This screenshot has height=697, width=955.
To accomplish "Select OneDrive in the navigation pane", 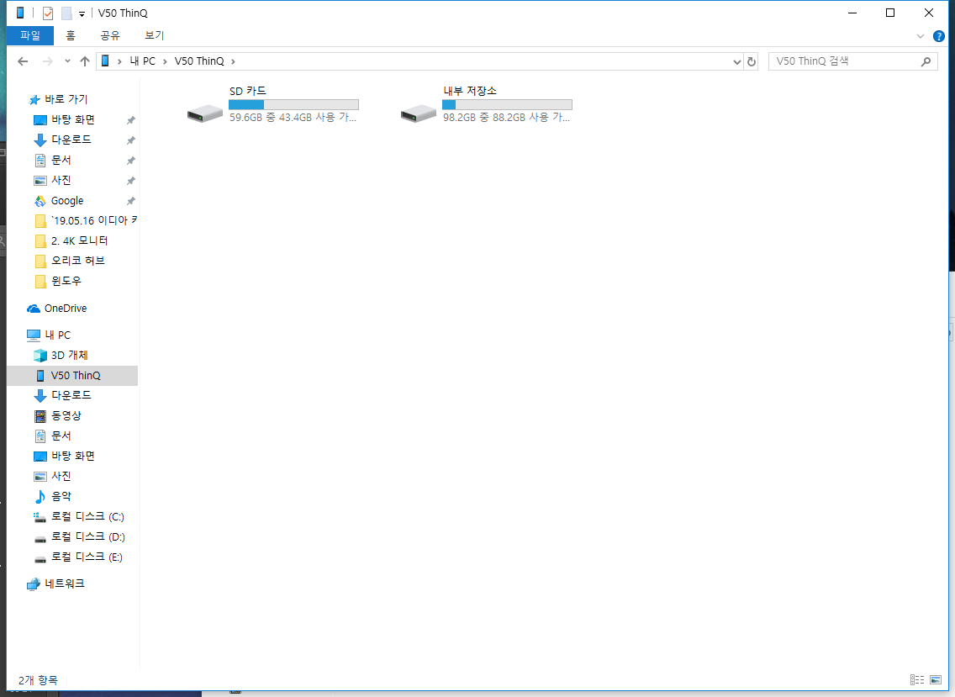I will [x=66, y=309].
